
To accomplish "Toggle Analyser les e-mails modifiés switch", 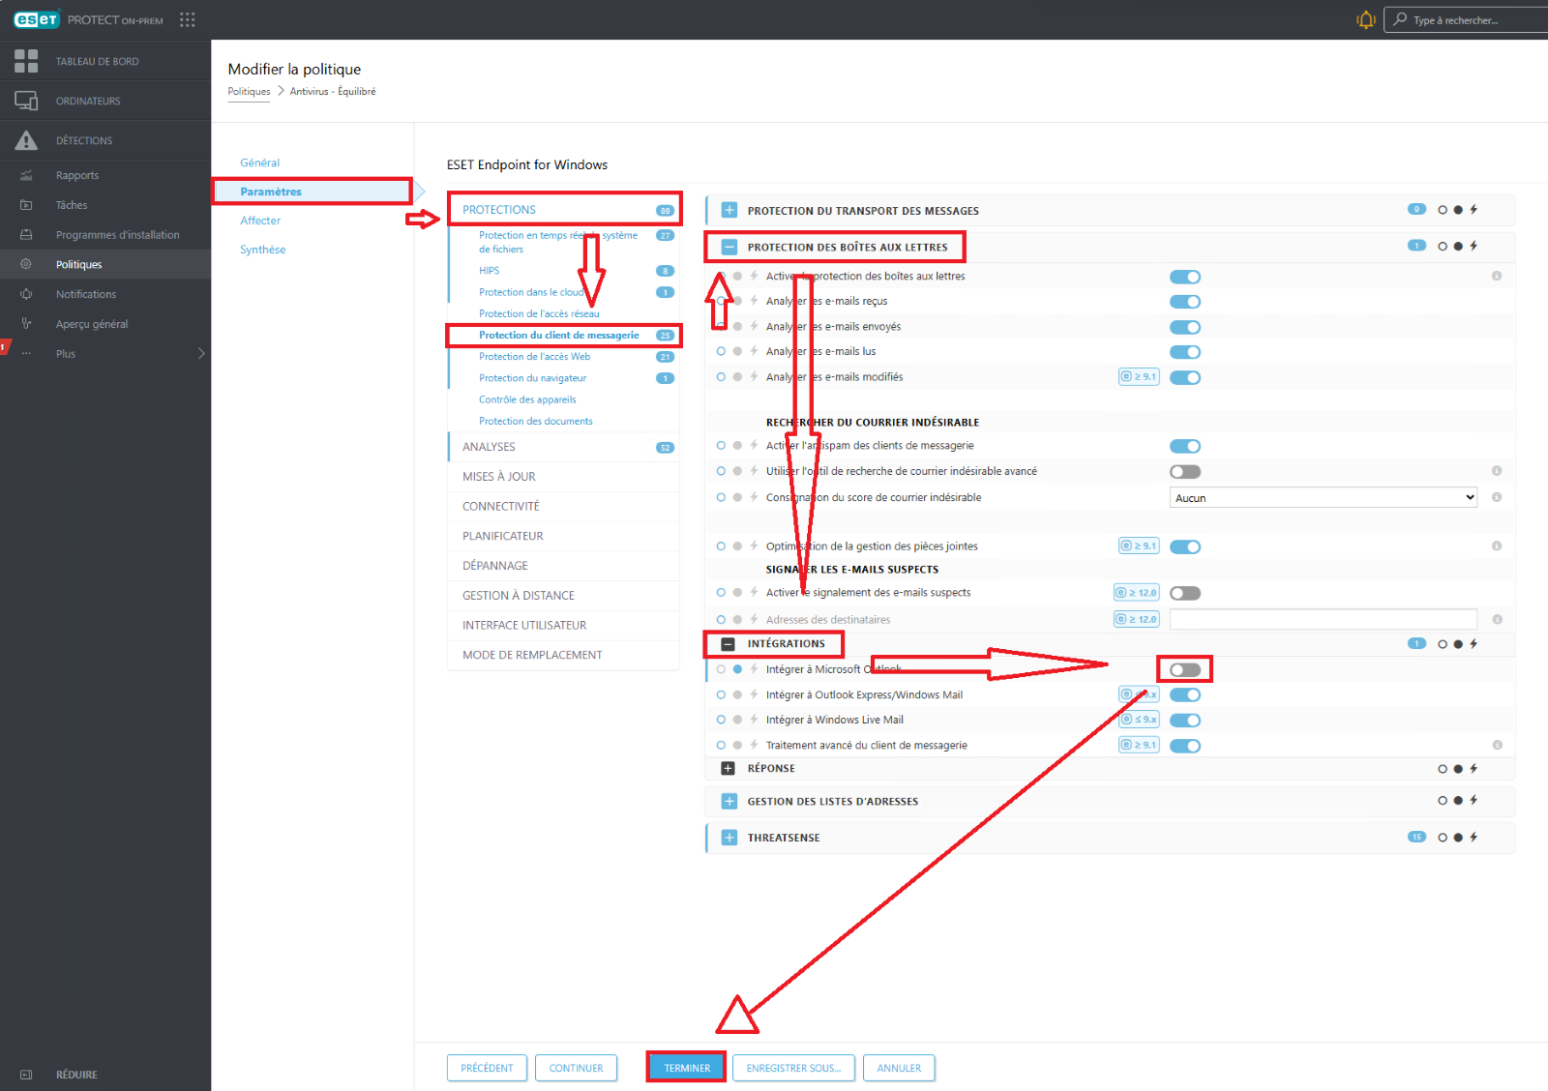I will 1185,377.
